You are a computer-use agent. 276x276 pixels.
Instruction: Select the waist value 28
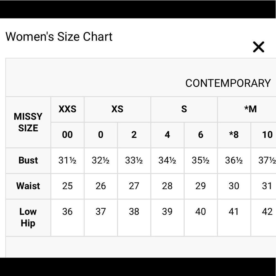coord(167,186)
